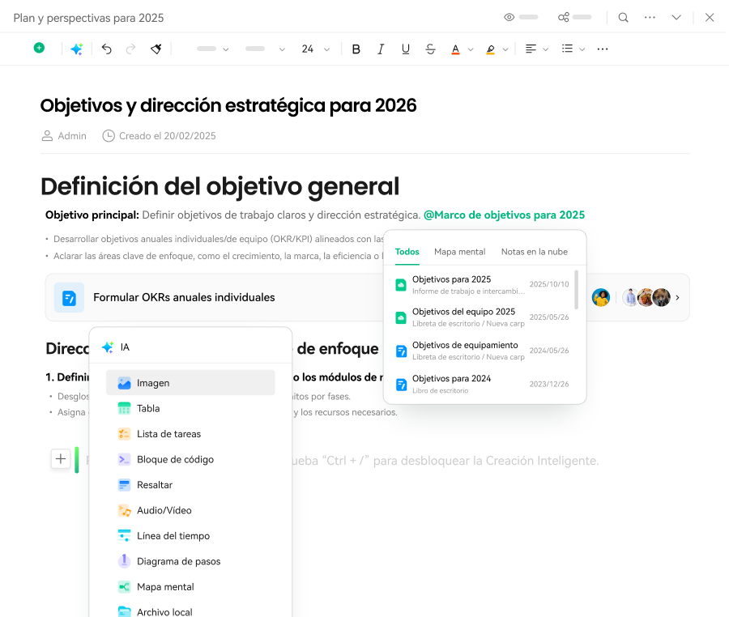Expand the text alignment dropdown
This screenshot has width=729, height=617.
[x=536, y=49]
